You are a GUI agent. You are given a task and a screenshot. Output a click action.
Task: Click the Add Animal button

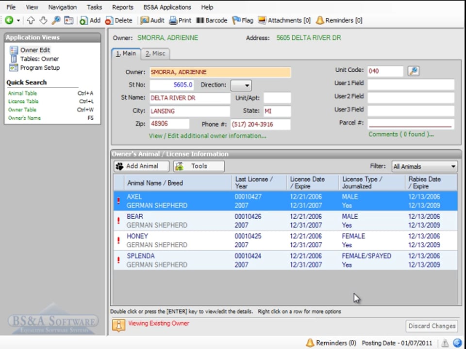coord(141,166)
